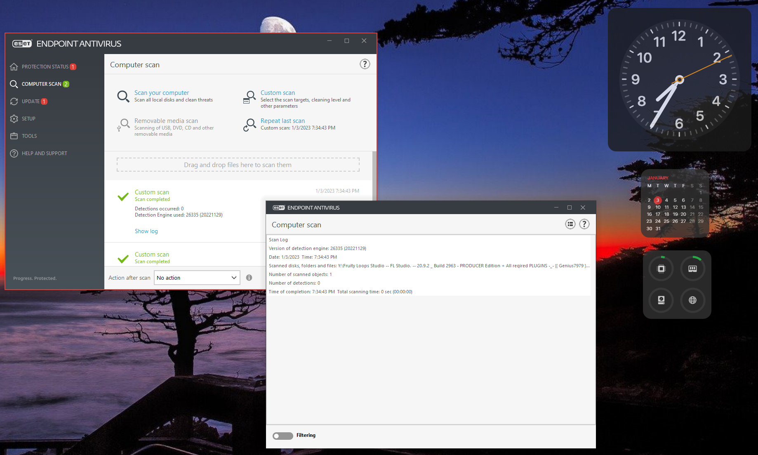Open Help and Support section
Viewport: 758px width, 455px height.
(x=44, y=153)
